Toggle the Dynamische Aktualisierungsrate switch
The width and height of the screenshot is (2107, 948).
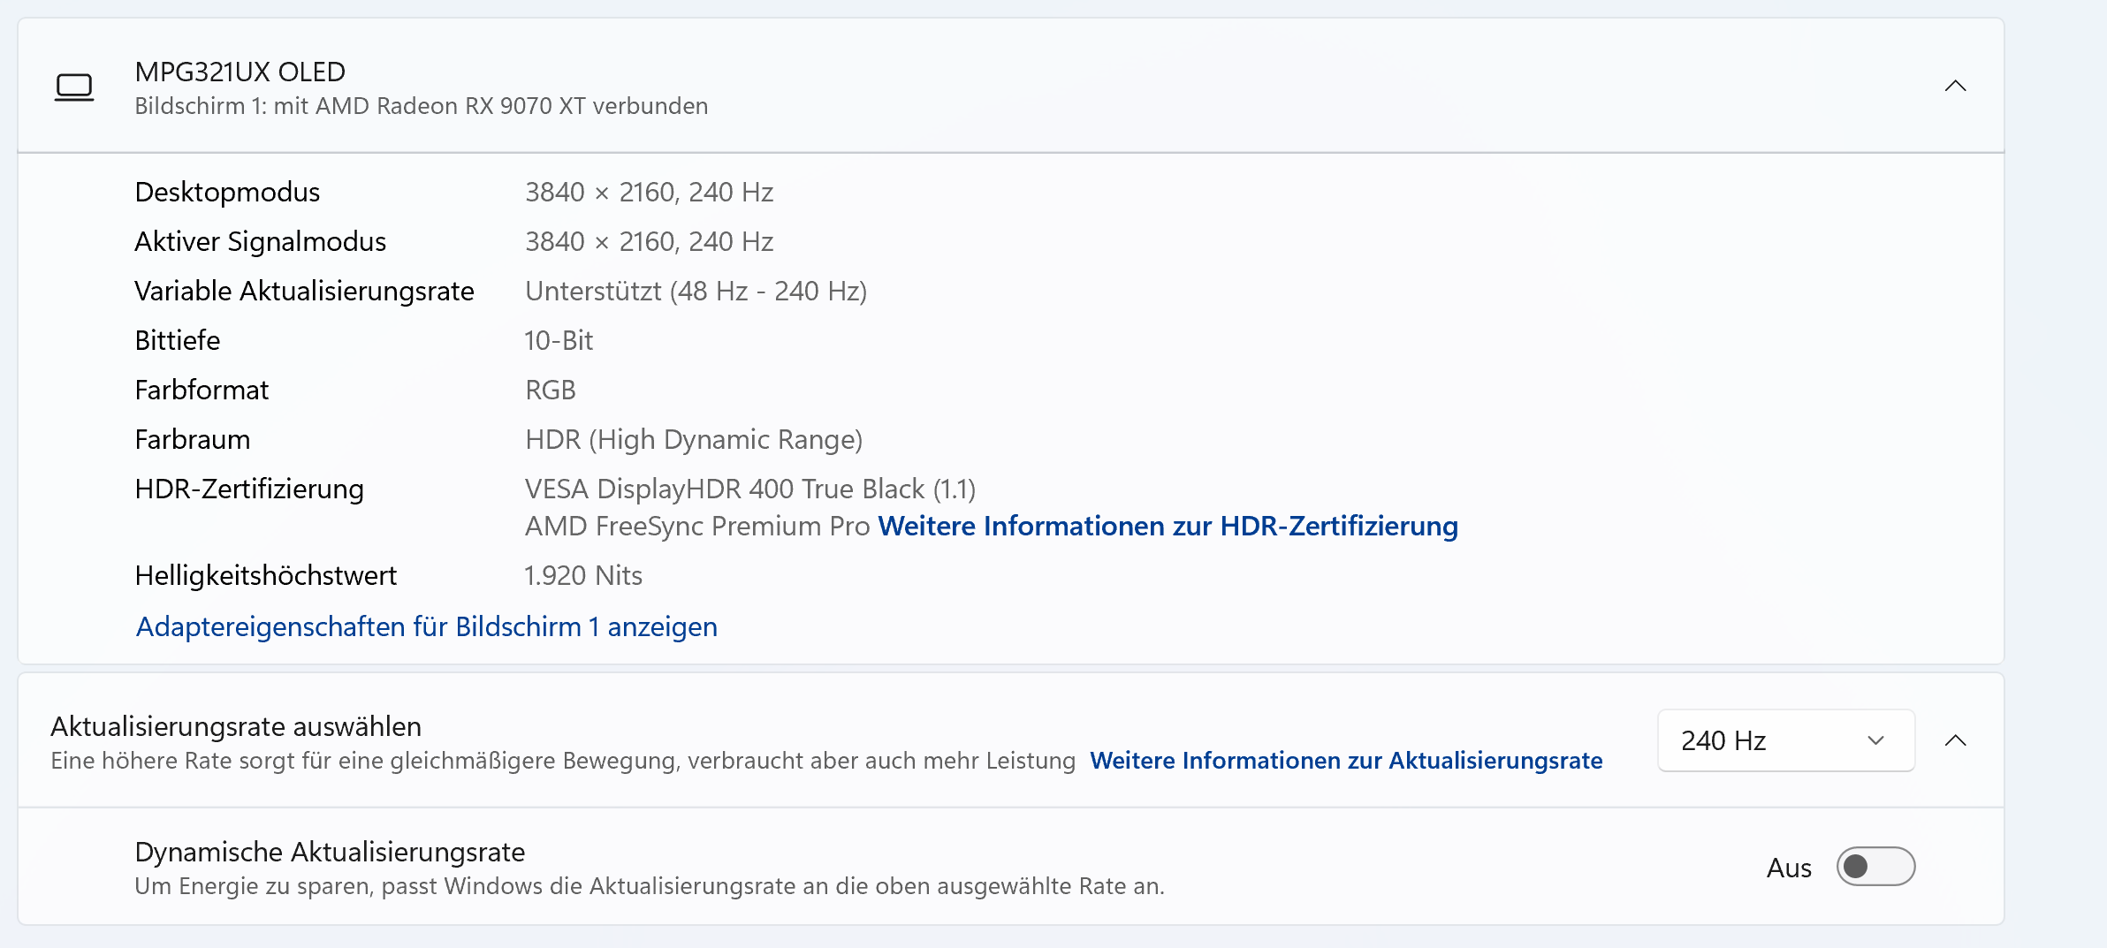[1875, 867]
